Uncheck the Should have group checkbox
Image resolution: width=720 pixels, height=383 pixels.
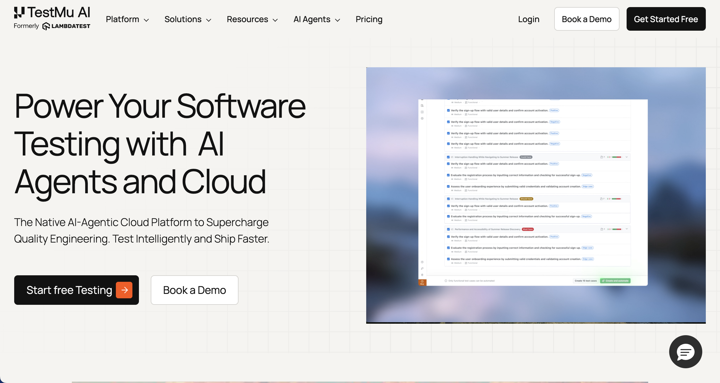click(448, 199)
